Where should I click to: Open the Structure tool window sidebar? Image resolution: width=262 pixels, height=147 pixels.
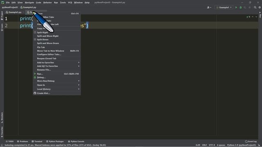[2, 118]
